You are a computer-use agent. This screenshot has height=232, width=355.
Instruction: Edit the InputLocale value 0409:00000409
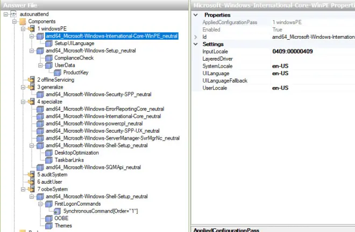293,52
